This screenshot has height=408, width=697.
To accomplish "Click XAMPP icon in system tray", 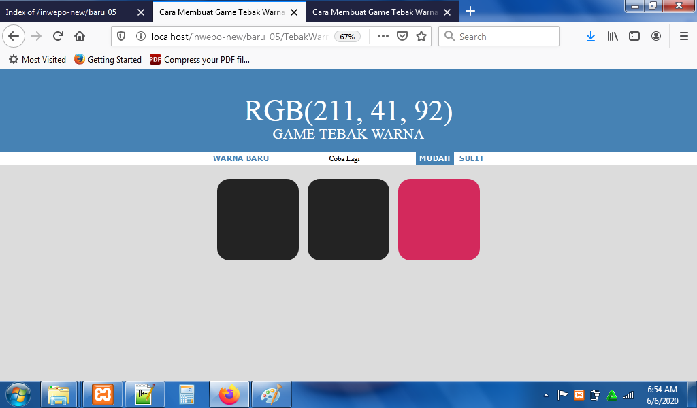I will (579, 394).
